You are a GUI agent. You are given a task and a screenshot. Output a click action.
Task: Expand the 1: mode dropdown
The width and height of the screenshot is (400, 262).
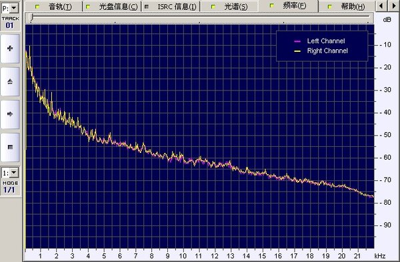14,173
